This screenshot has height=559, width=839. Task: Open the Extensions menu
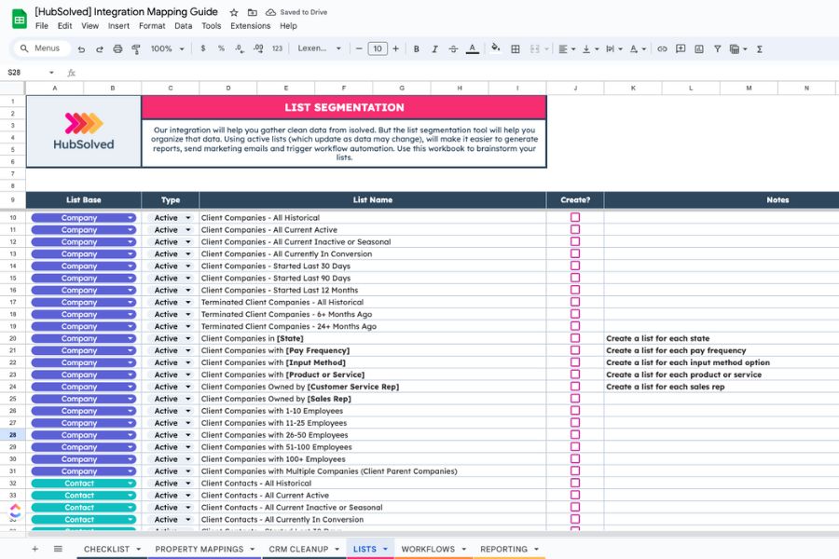251,26
